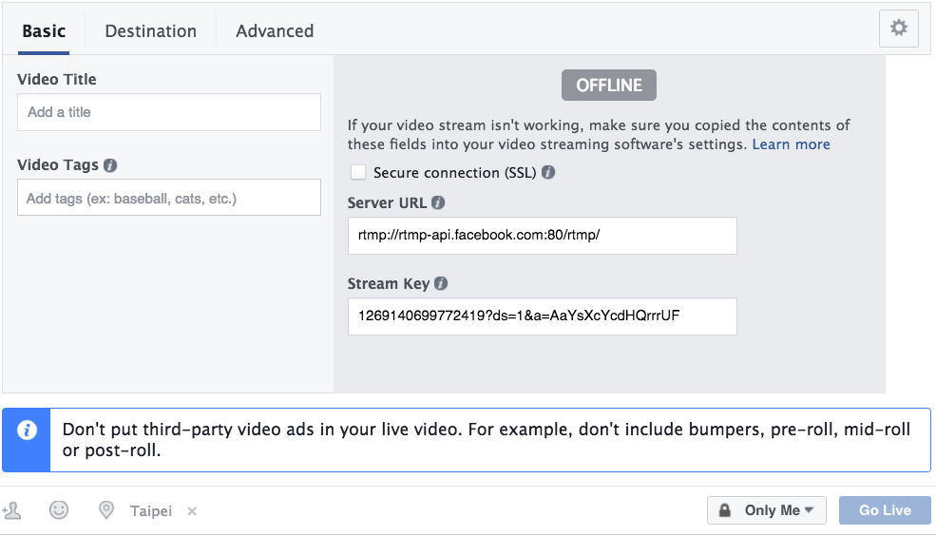The width and height of the screenshot is (936, 536).
Task: Click the Go Live button
Action: click(x=885, y=510)
